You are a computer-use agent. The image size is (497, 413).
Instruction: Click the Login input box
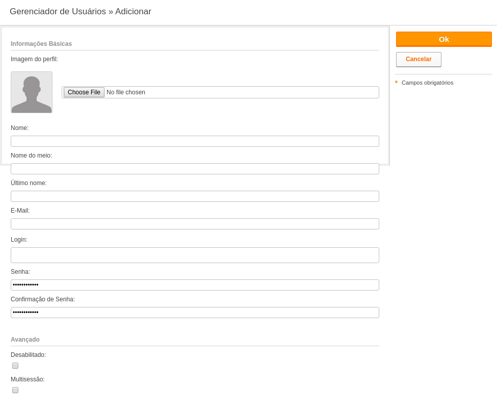click(x=195, y=255)
